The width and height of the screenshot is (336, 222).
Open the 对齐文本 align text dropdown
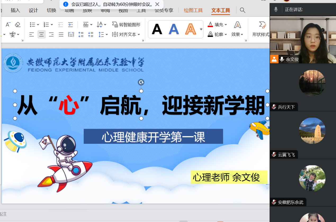click(x=126, y=34)
